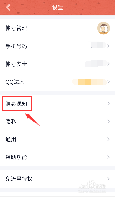
Task: Open the 隐私 privacy settings
Action: [x=58, y=121]
